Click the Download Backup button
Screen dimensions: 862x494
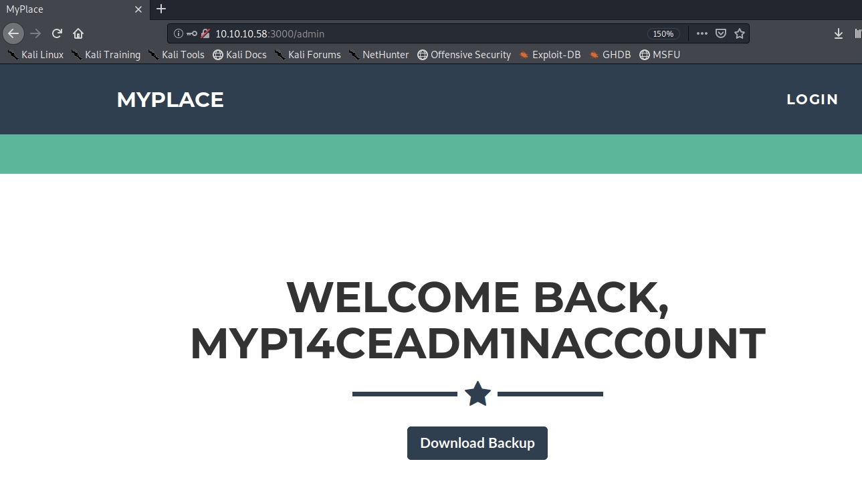pyautogui.click(x=477, y=443)
